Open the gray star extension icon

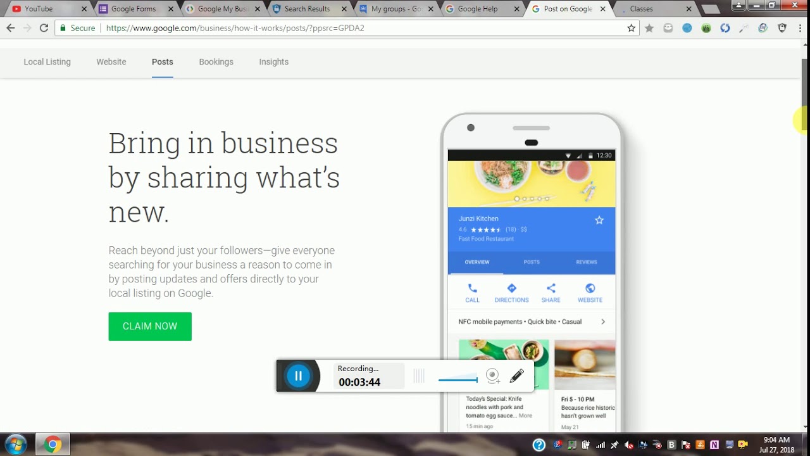pyautogui.click(x=649, y=28)
